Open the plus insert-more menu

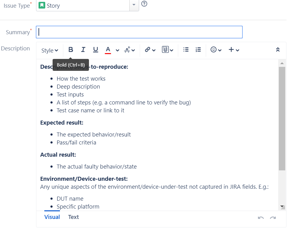click(234, 50)
